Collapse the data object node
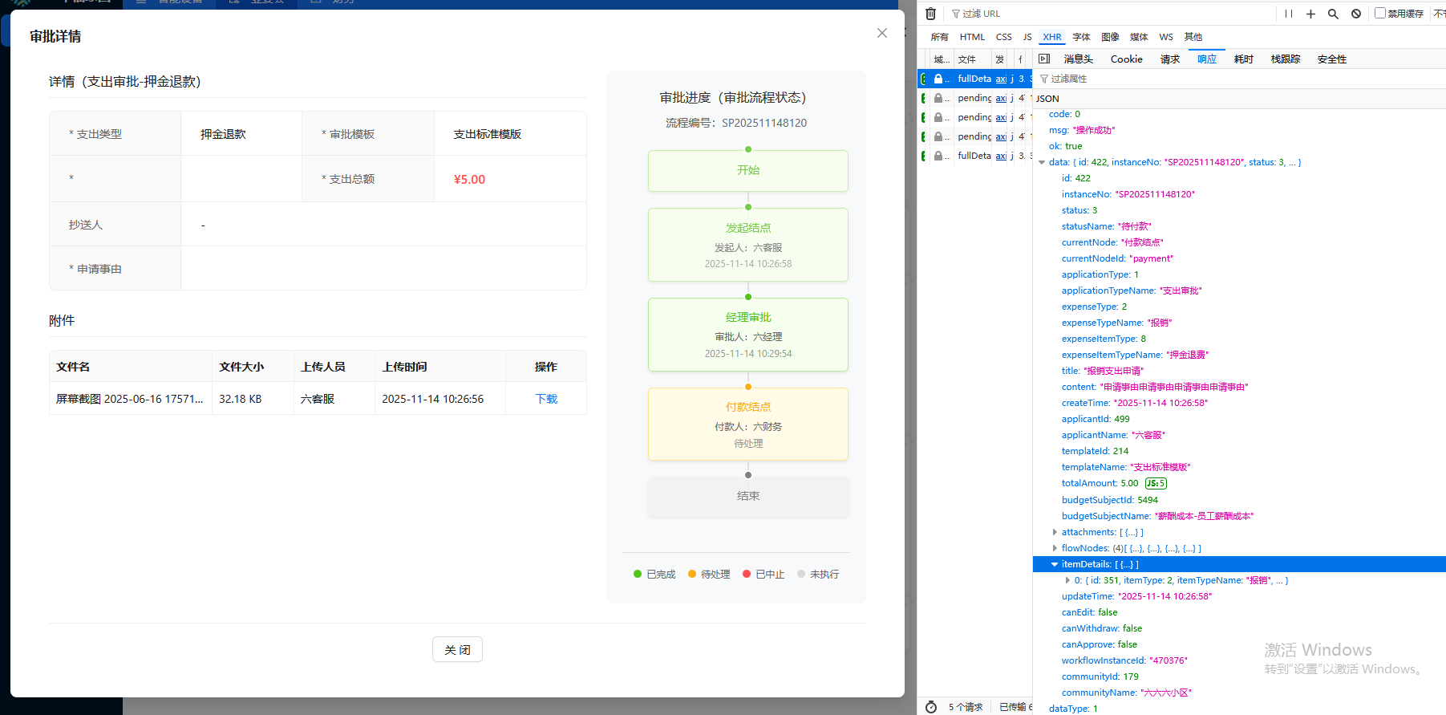1446x715 pixels. 1042,162
